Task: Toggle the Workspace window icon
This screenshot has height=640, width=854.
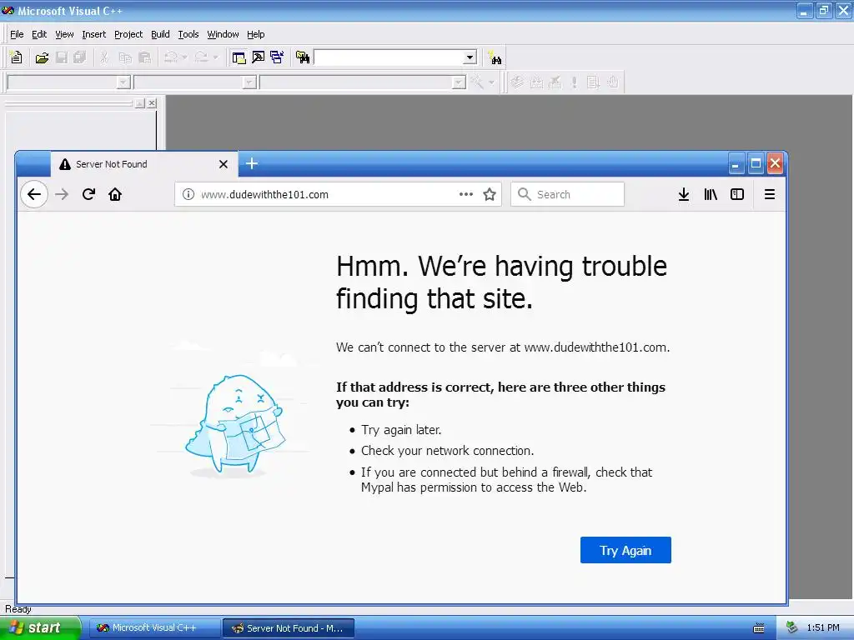Action: coord(239,57)
